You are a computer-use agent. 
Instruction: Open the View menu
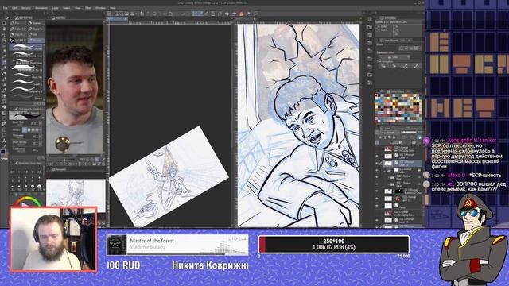tap(78, 8)
